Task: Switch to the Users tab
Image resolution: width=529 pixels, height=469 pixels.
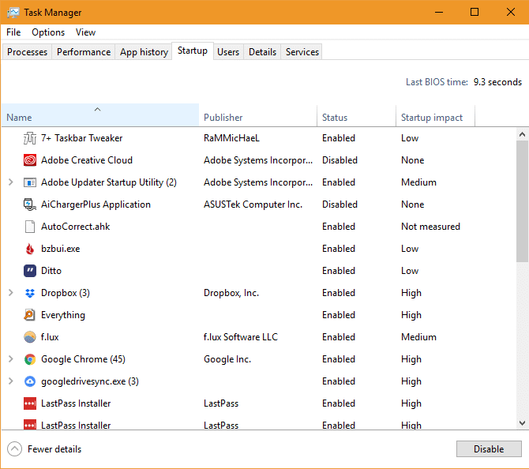Action: (x=228, y=52)
